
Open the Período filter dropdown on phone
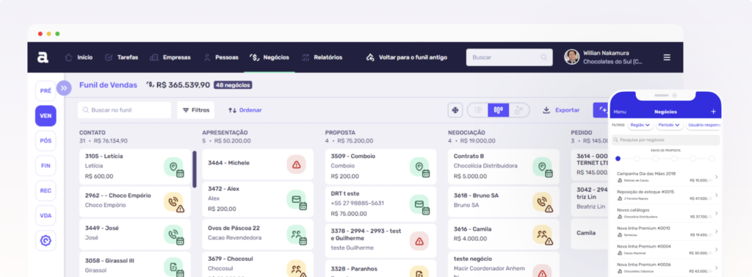click(669, 125)
